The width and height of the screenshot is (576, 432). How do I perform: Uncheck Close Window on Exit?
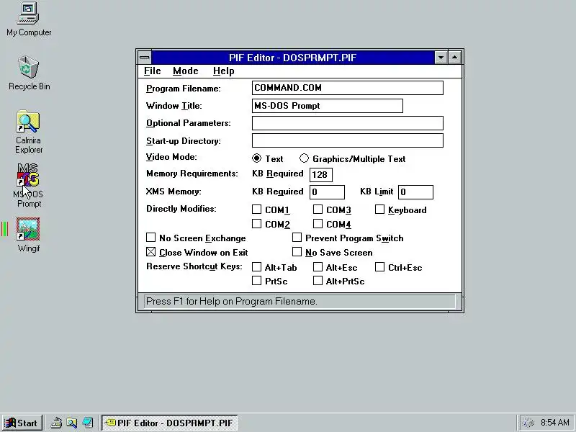(151, 252)
